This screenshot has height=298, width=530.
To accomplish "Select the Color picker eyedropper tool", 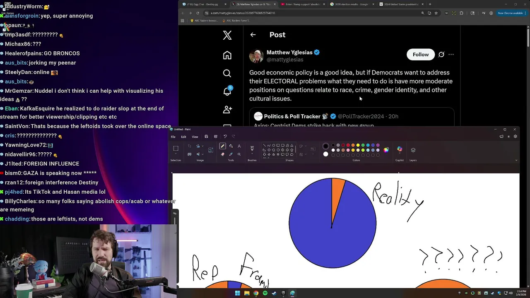I will pos(231,154).
